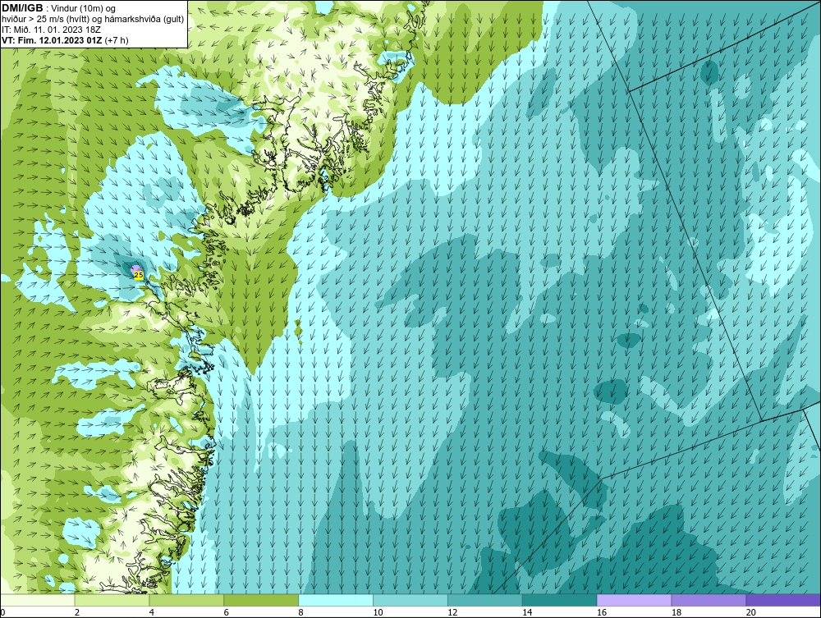821x618 pixels.
Task: Click the 'VT: Fim. 12.01.2023 01Z' valid time
Action: coord(53,39)
